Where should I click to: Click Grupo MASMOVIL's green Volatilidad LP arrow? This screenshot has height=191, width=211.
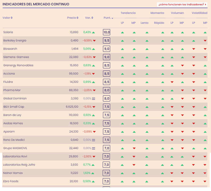(194, 149)
